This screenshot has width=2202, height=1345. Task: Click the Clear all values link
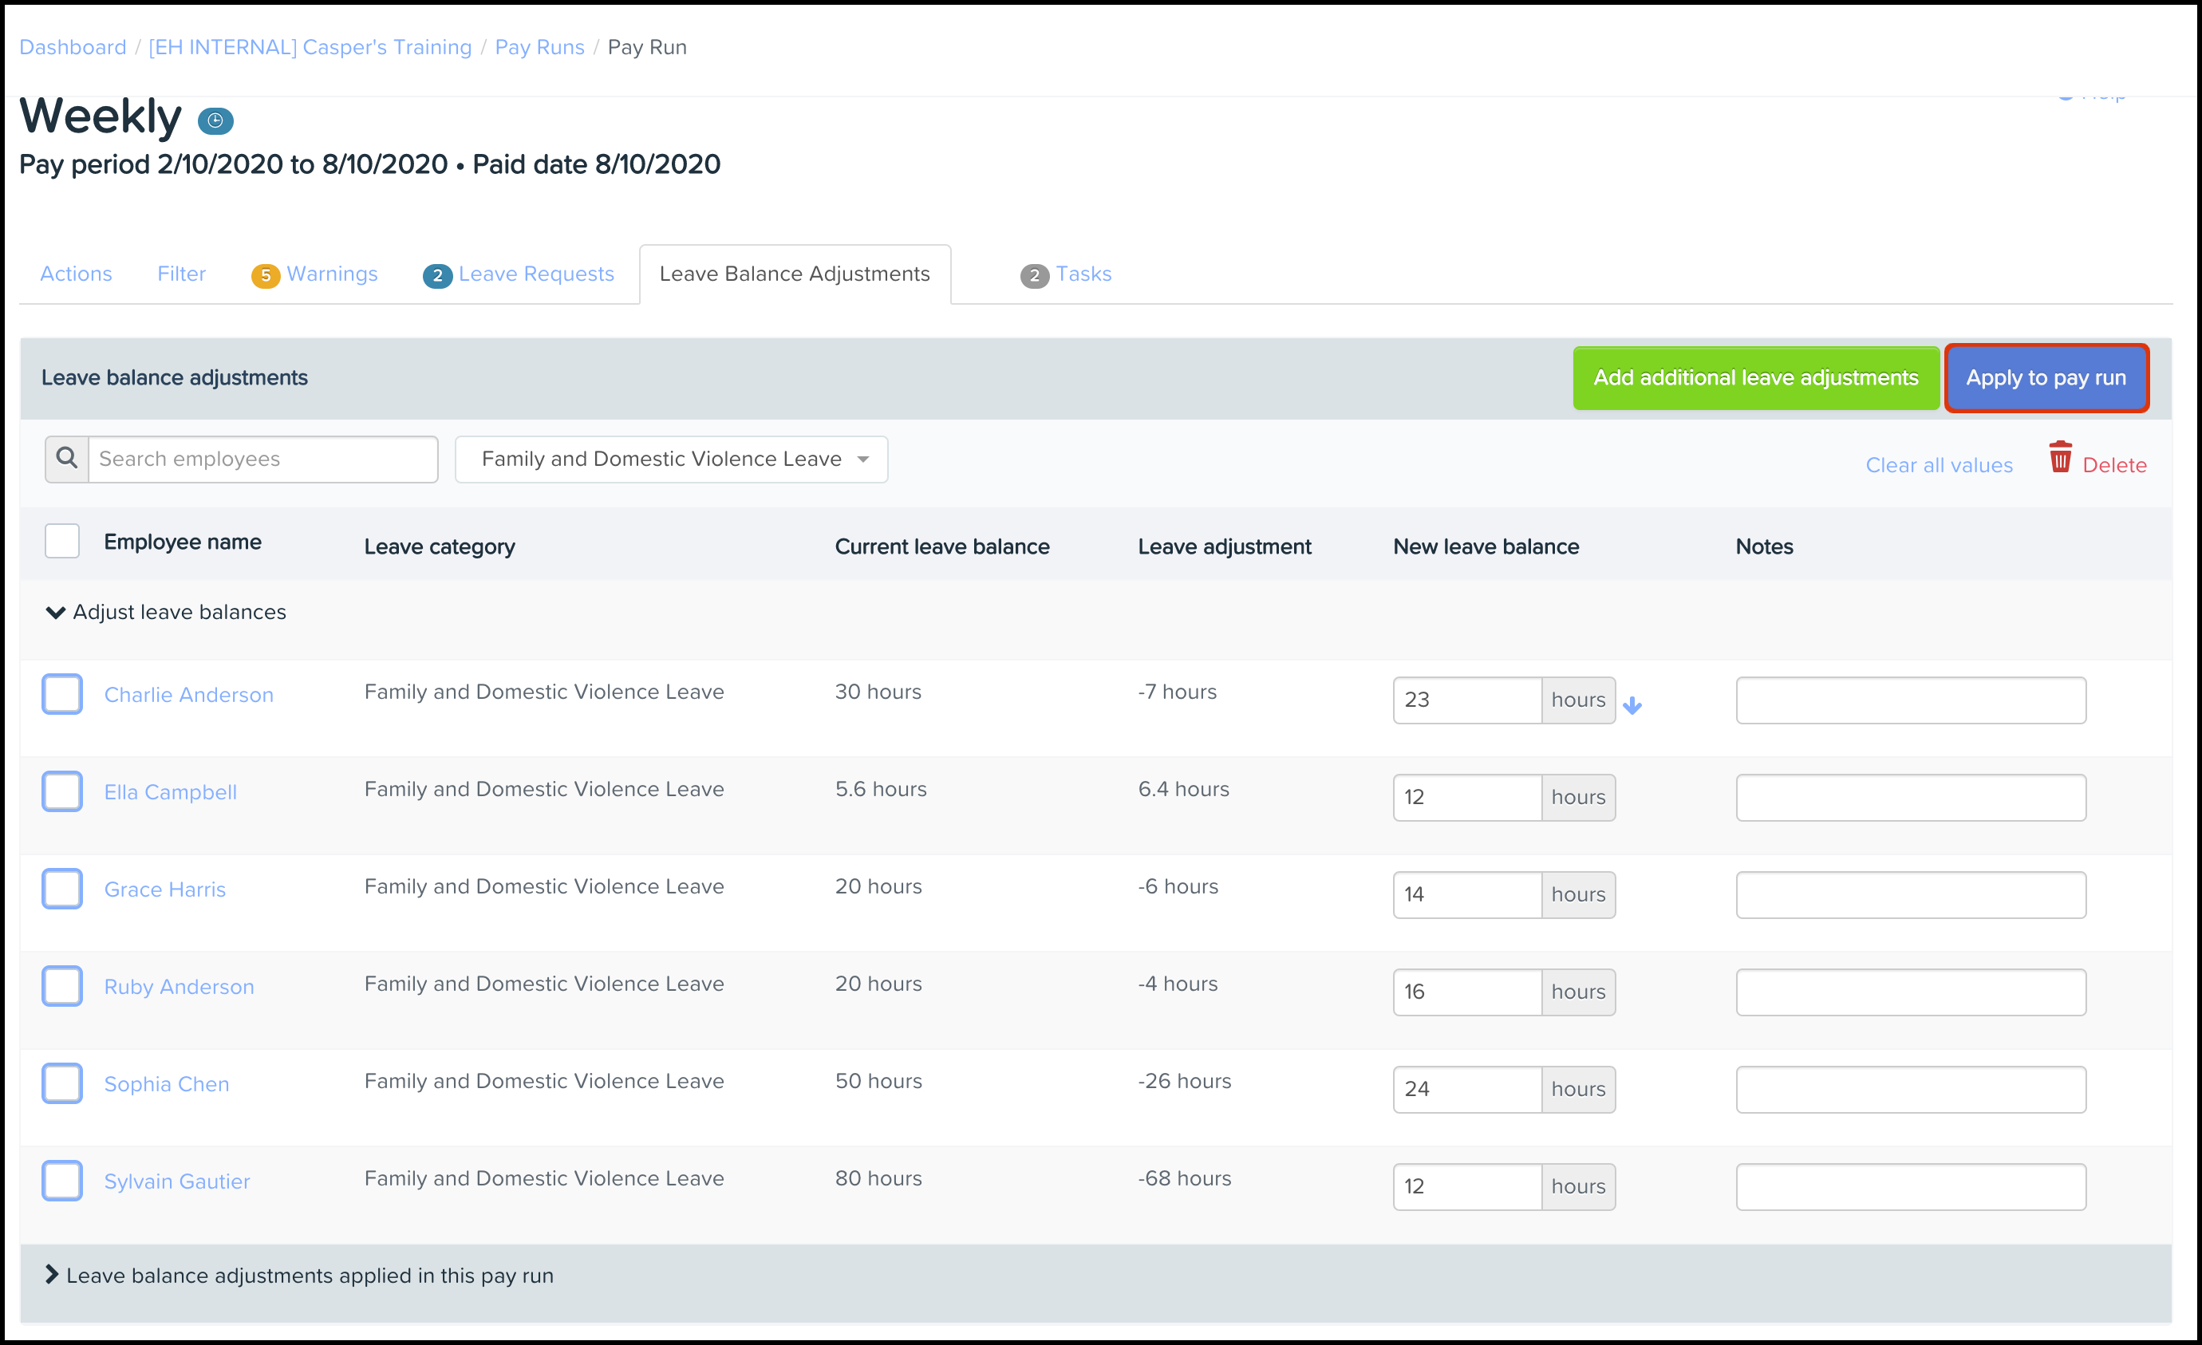1939,465
